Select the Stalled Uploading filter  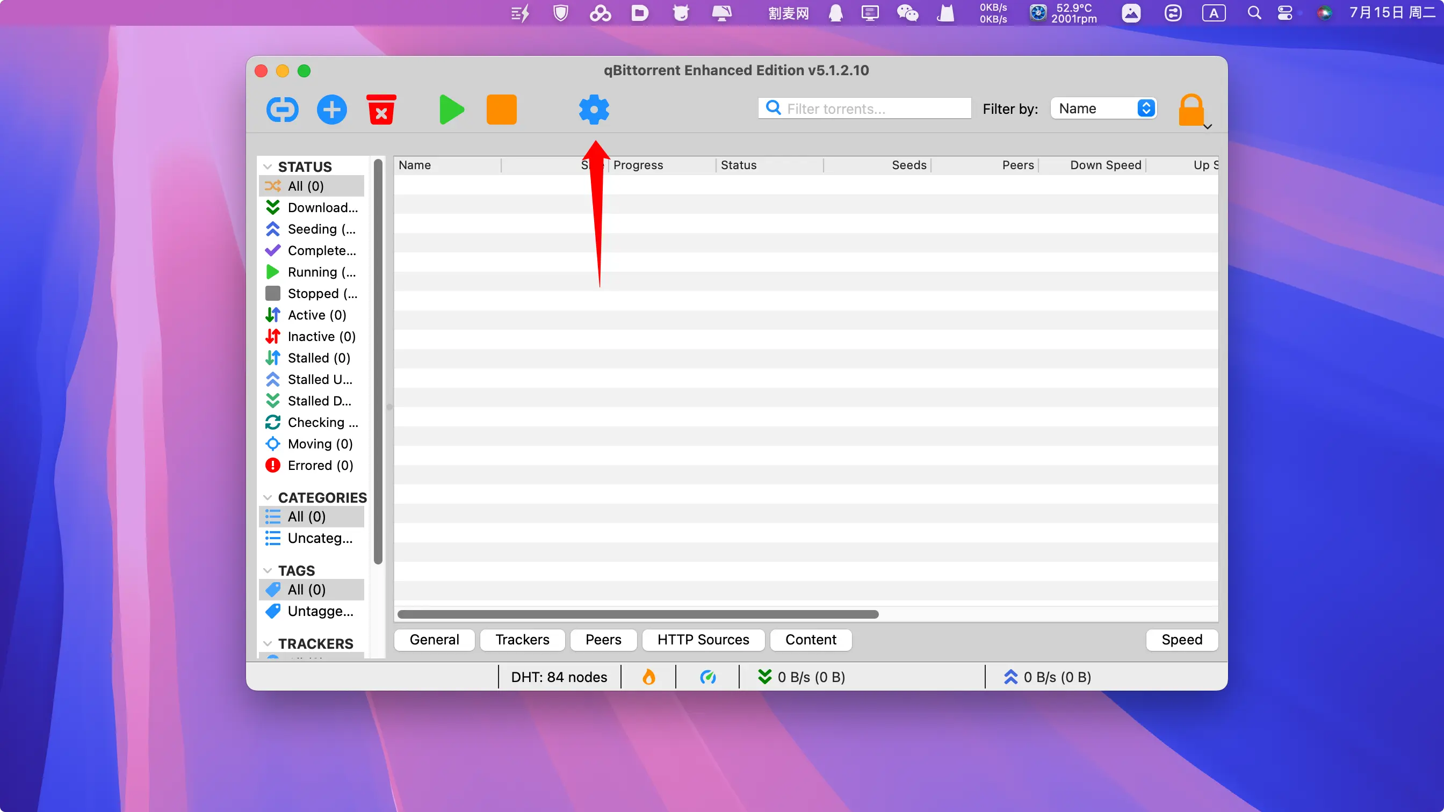coord(312,379)
